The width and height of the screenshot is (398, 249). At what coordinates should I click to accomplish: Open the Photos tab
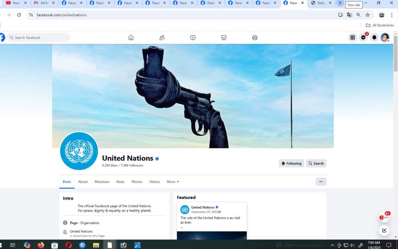[x=137, y=182]
